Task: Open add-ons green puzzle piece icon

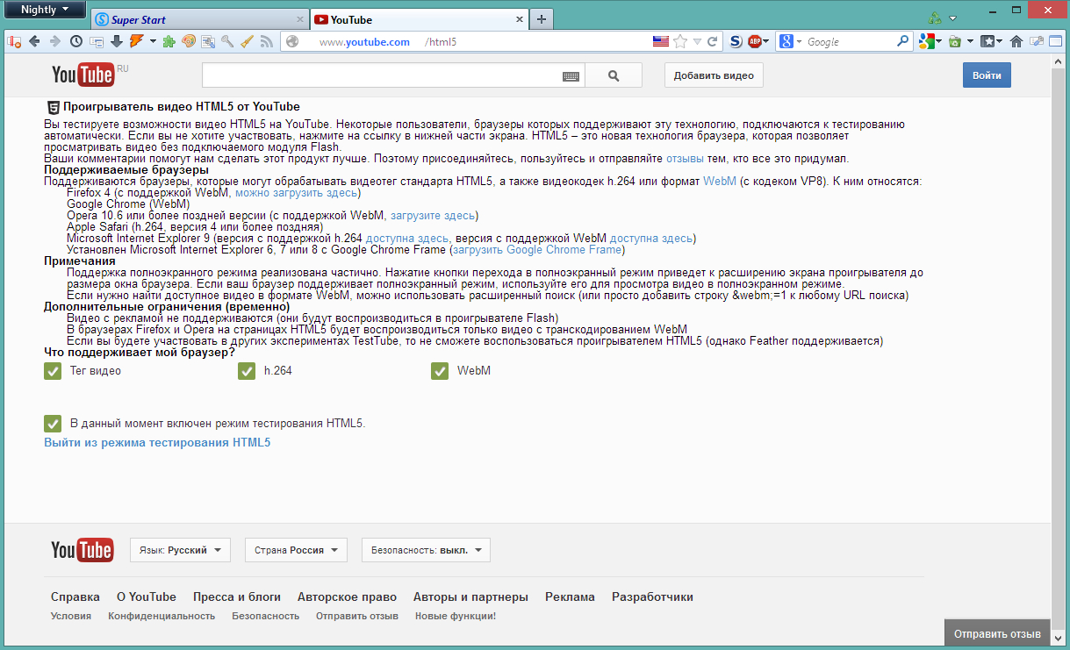Action: tap(169, 41)
